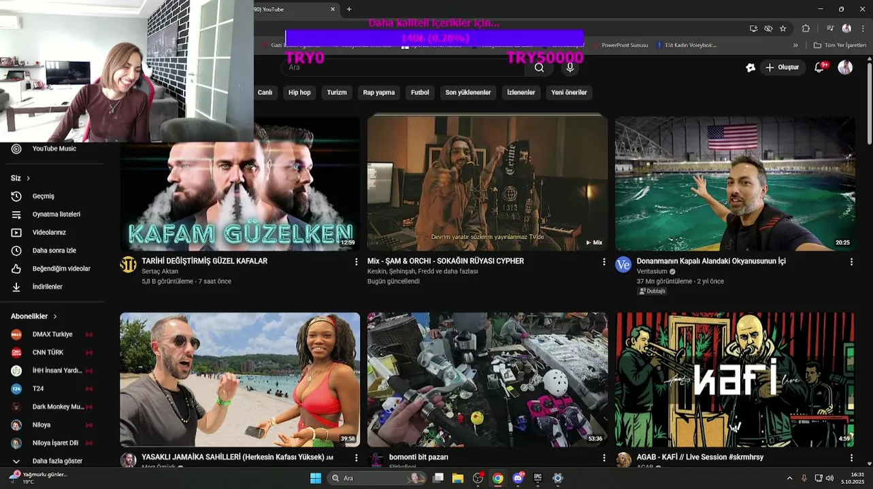Screen dimensions: 873x489
Task: Open Chrome extensions puzzle icon
Action: coord(806,29)
